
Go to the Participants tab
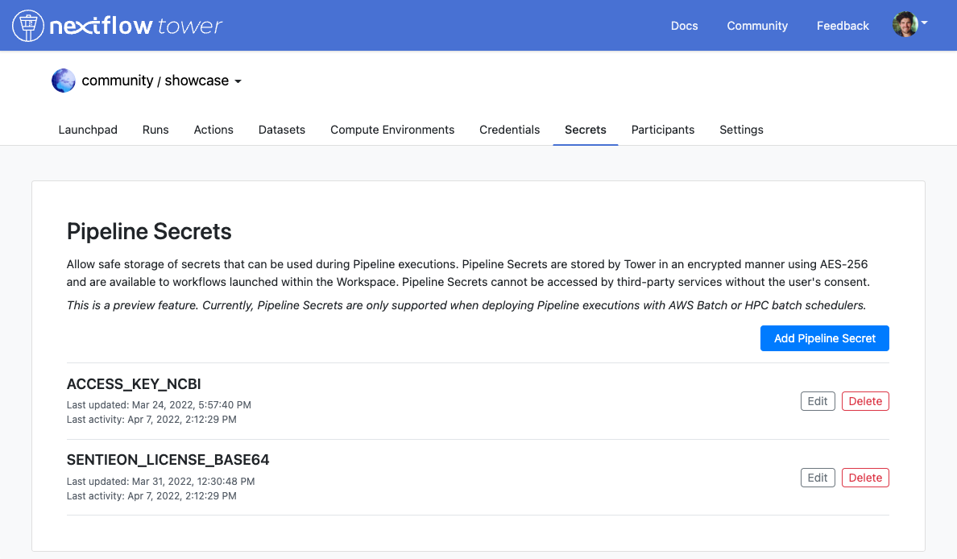coord(663,130)
